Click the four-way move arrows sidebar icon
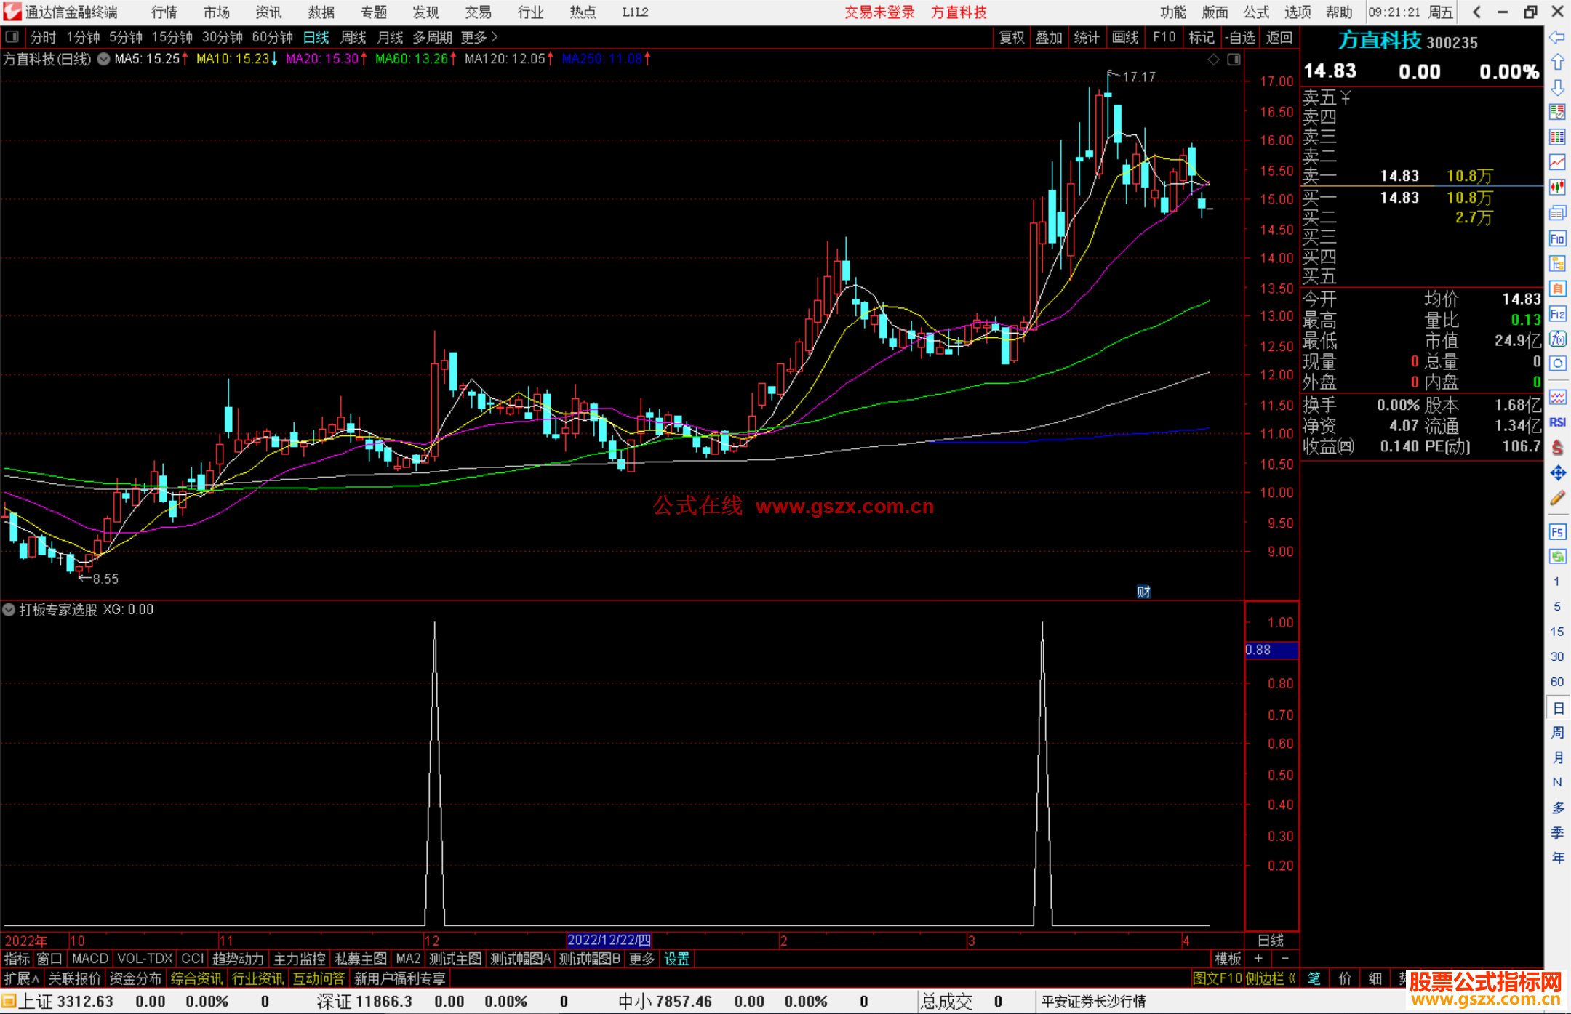 click(x=1557, y=473)
